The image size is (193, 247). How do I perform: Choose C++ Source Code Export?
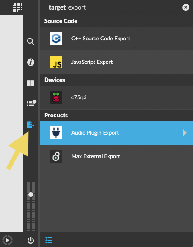(116, 39)
